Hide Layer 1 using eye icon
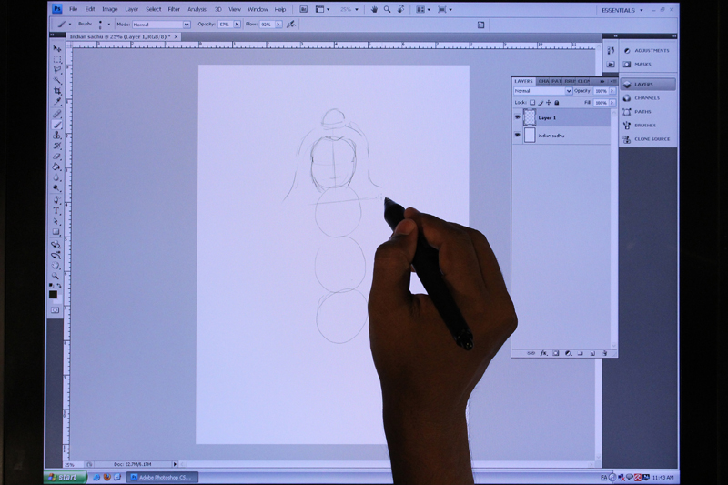Screen dimensions: 728x485 point(518,117)
